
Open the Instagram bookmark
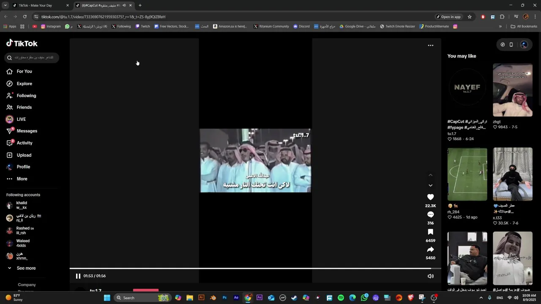51,26
